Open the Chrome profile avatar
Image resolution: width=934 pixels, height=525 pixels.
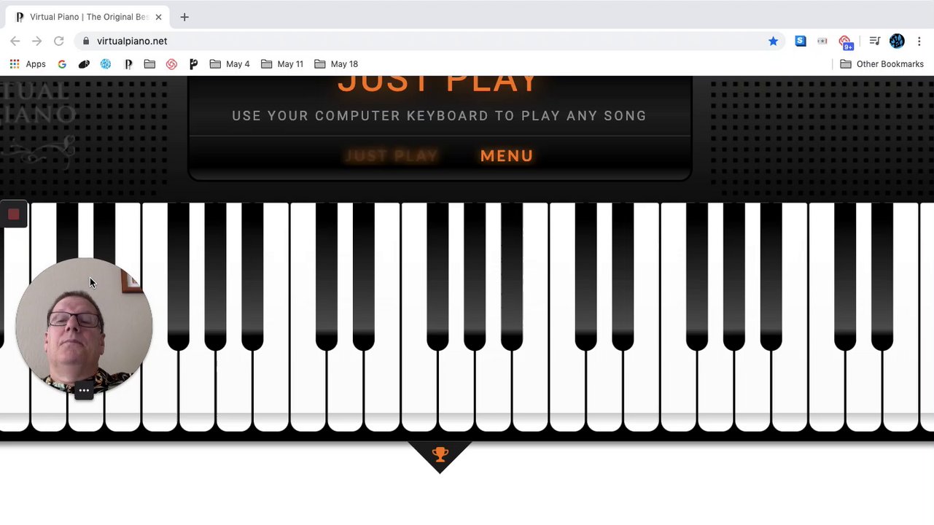pos(897,42)
